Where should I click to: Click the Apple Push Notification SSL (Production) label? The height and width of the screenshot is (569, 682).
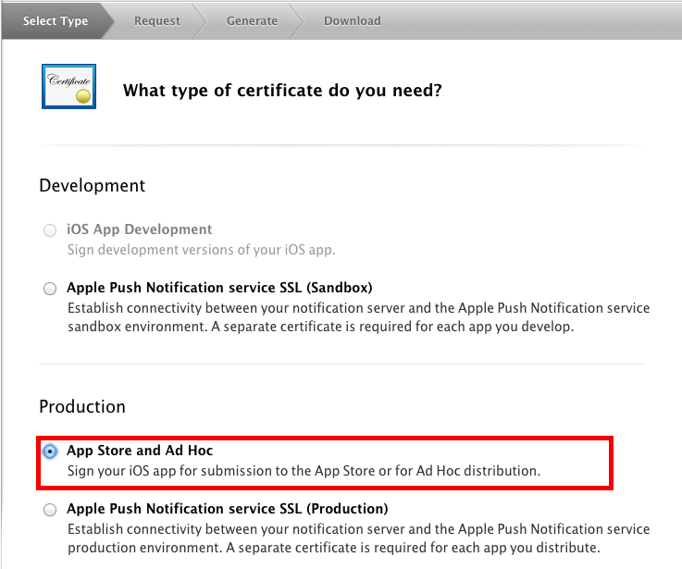pos(227,509)
